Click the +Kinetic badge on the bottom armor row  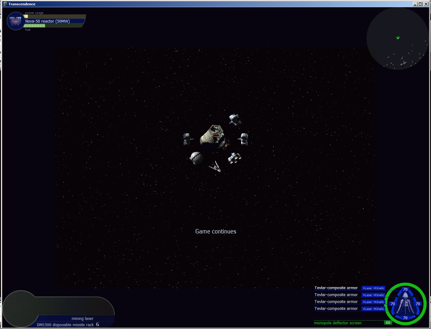tap(379, 309)
